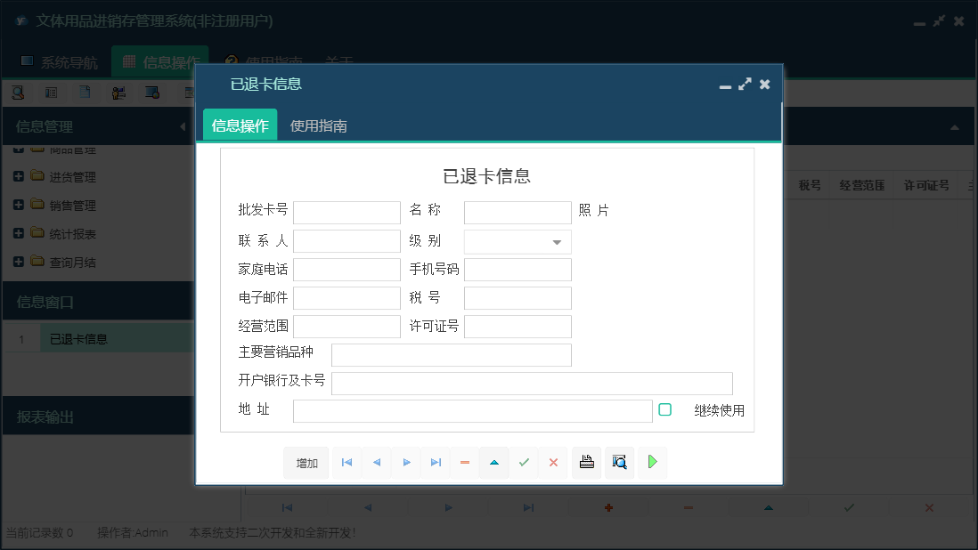Cancel edits with the red X icon
The height and width of the screenshot is (550, 978).
pyautogui.click(x=553, y=462)
